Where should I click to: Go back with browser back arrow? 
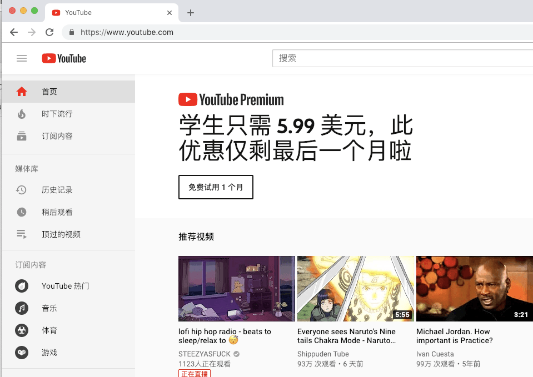pyautogui.click(x=14, y=32)
